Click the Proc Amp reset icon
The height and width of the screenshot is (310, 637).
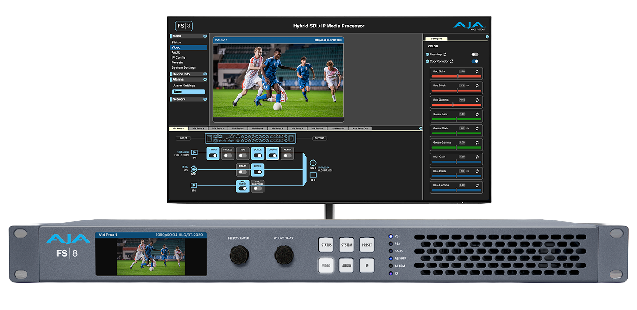pos(445,54)
